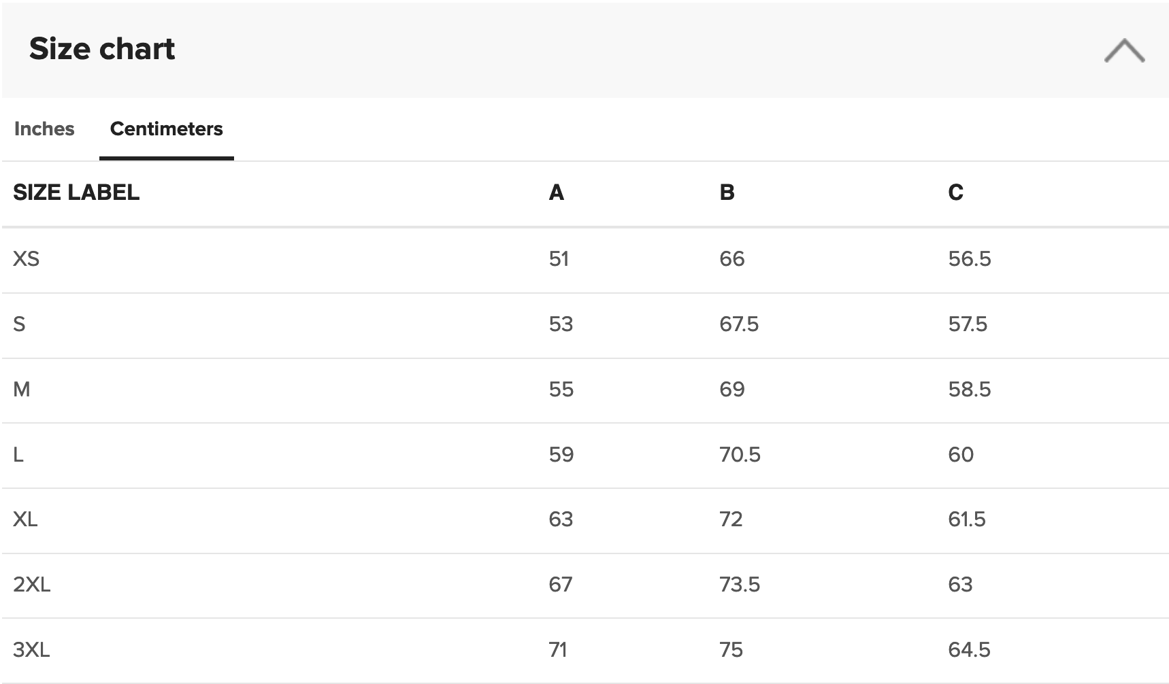This screenshot has height=684, width=1169.
Task: Click the SIZE LABEL column header
Action: pyautogui.click(x=76, y=192)
